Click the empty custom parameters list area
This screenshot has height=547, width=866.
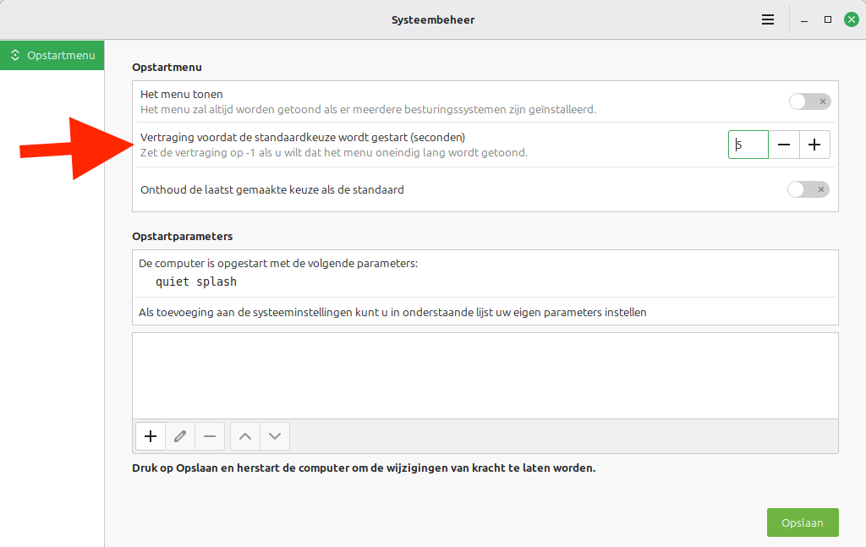[485, 375]
